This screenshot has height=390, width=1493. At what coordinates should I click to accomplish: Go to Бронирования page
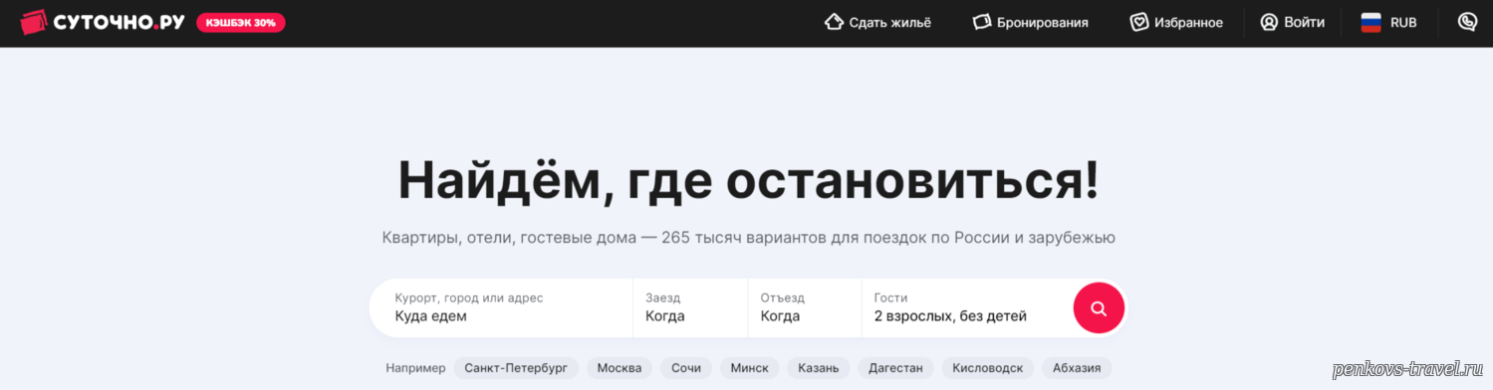point(1031,22)
